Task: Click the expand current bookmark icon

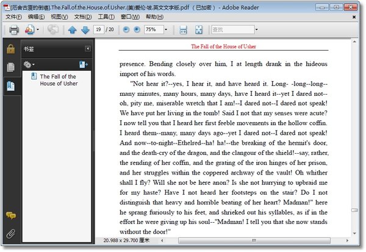Action: pyautogui.click(x=84, y=65)
